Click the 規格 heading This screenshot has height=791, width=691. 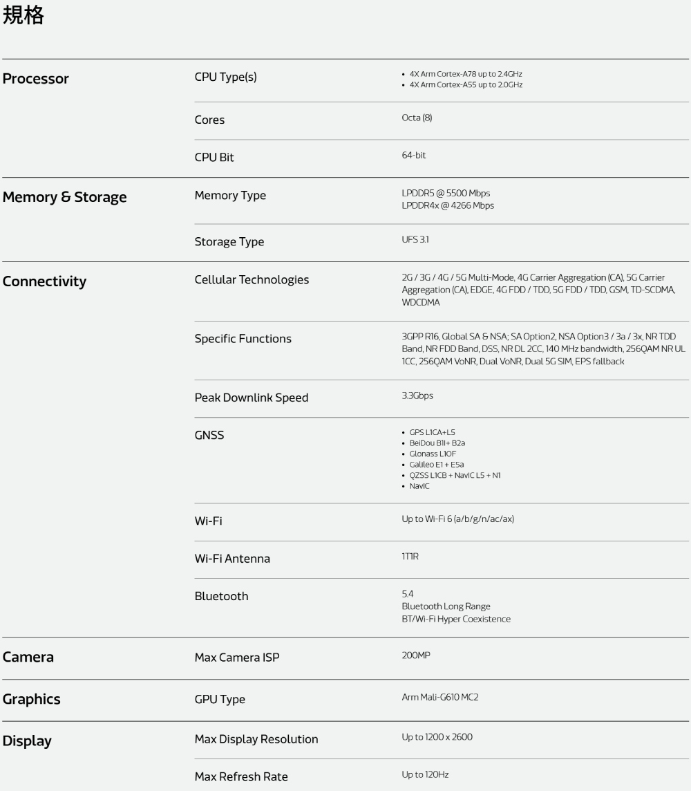click(23, 17)
